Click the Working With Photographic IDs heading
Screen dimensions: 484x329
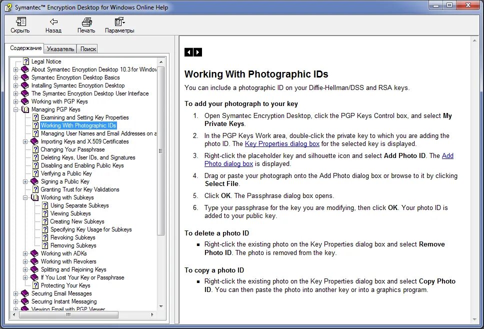click(x=256, y=74)
